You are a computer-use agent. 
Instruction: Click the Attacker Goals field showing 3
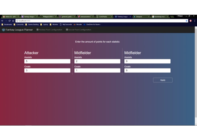click(x=47, y=71)
